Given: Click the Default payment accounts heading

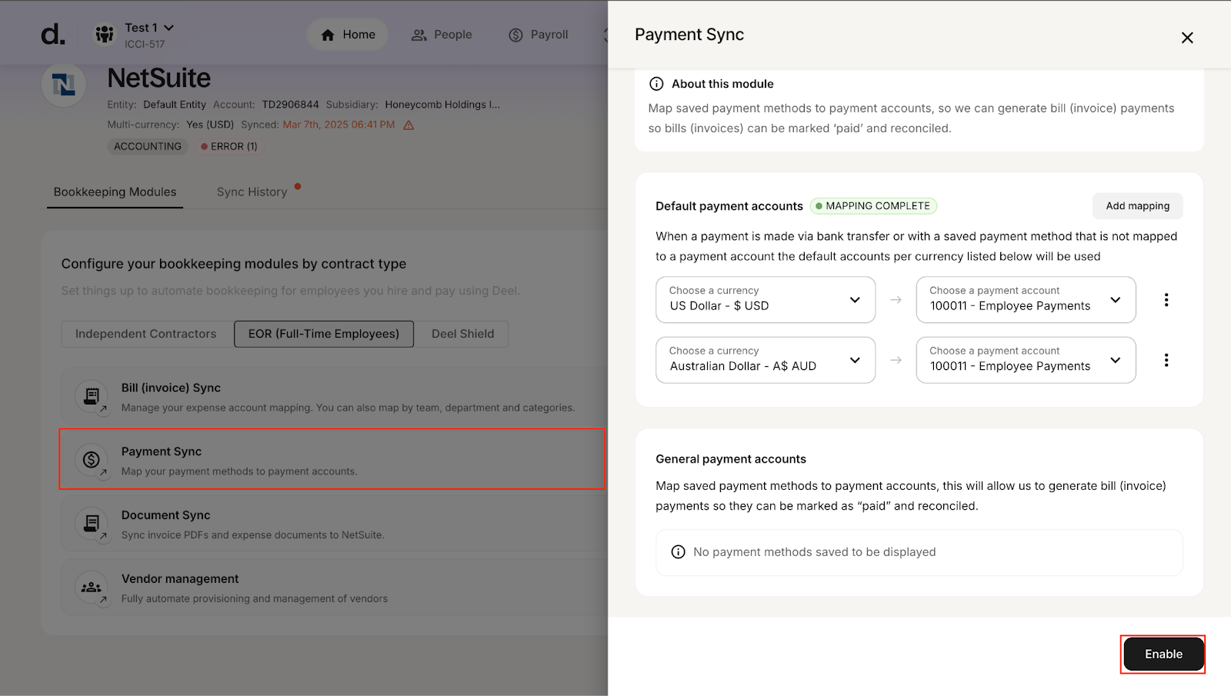Looking at the screenshot, I should pyautogui.click(x=729, y=206).
